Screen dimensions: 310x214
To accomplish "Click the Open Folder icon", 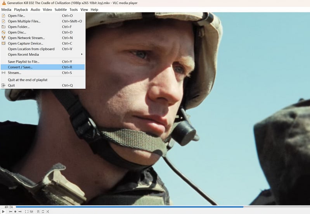I will click(x=3, y=27).
